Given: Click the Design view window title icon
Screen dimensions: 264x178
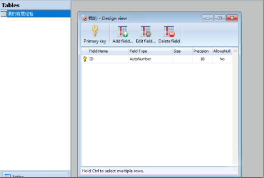Looking at the screenshot, I should 84,18.
